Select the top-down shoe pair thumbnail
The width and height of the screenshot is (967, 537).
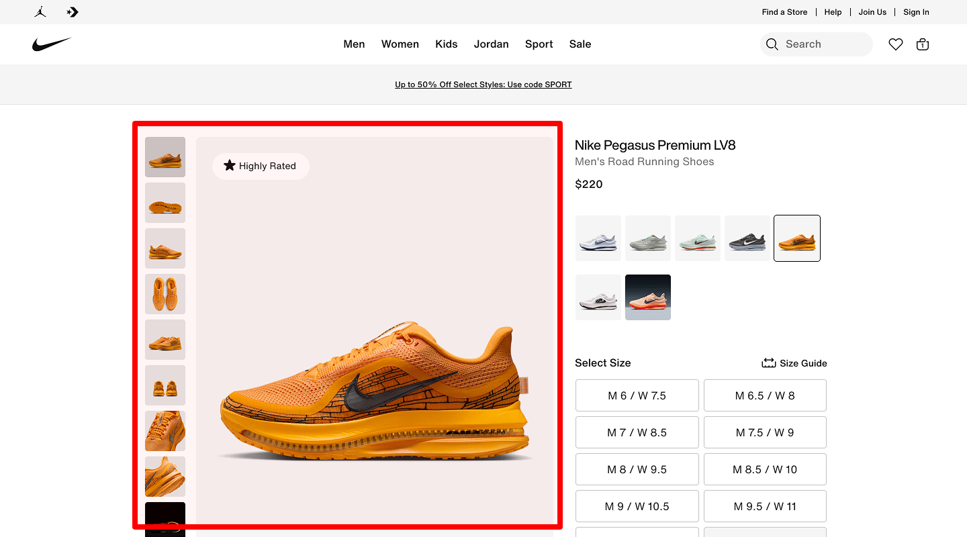pyautogui.click(x=165, y=293)
